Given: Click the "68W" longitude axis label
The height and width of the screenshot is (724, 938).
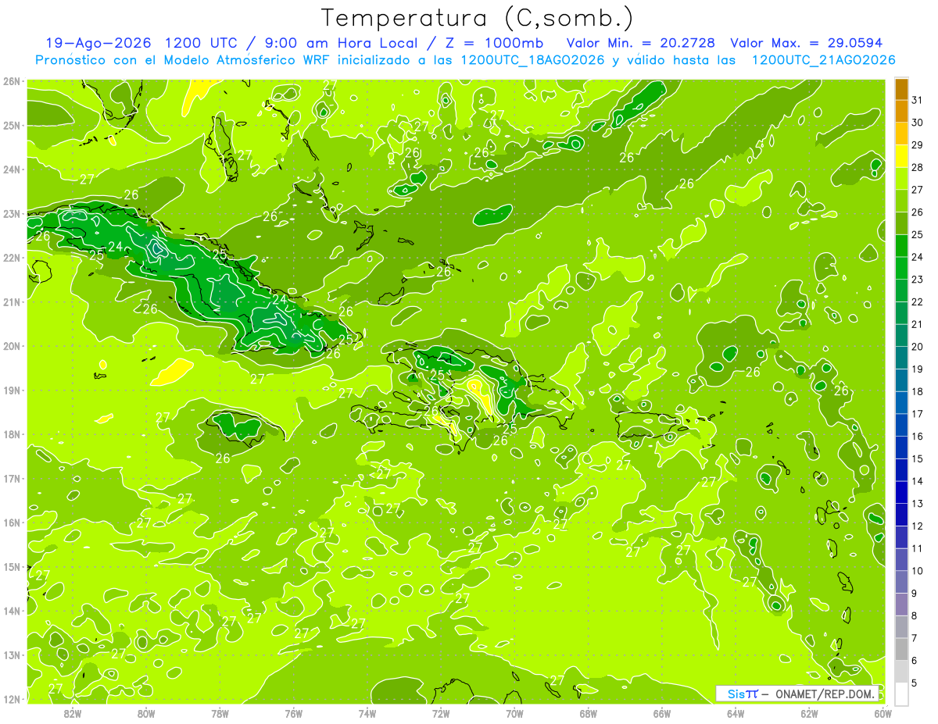Looking at the screenshot, I should pyautogui.click(x=589, y=713).
